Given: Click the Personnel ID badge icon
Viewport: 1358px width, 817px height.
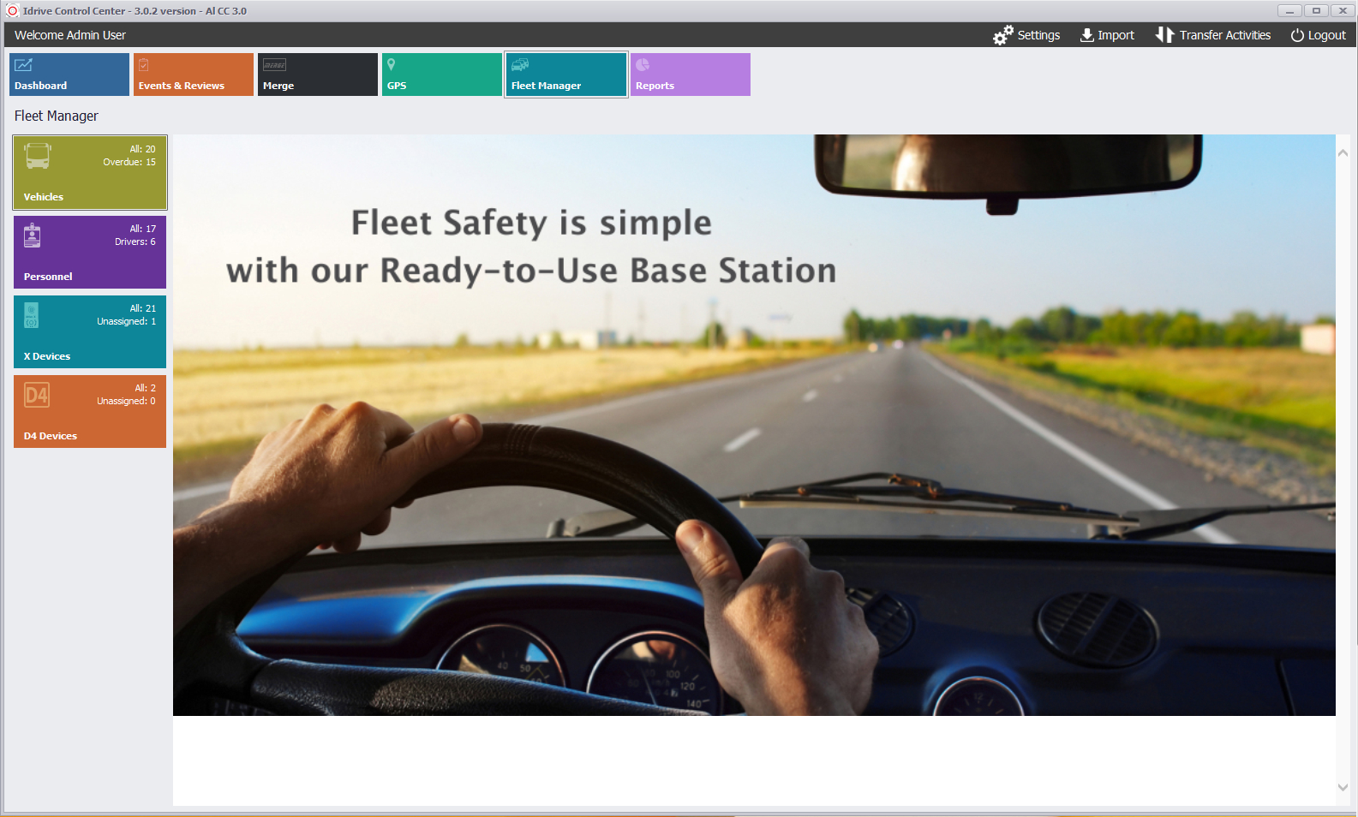Looking at the screenshot, I should point(33,236).
